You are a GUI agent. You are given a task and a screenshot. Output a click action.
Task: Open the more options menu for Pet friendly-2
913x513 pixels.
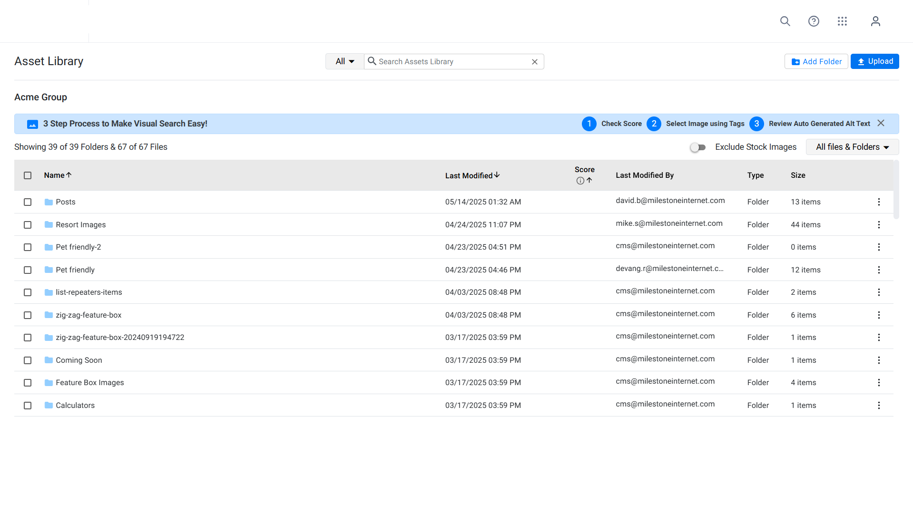point(879,247)
